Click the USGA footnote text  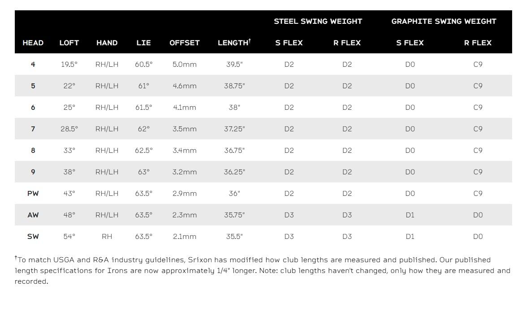(x=263, y=270)
